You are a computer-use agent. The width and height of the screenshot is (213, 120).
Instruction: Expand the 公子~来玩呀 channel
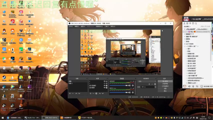185,44
